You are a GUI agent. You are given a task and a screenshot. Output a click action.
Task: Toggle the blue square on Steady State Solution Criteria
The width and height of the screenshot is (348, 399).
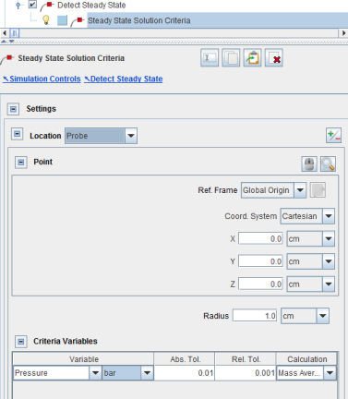[x=63, y=20]
